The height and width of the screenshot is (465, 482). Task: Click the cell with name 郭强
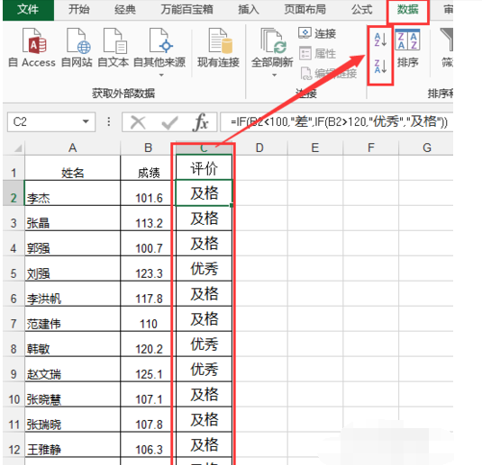pos(72,244)
